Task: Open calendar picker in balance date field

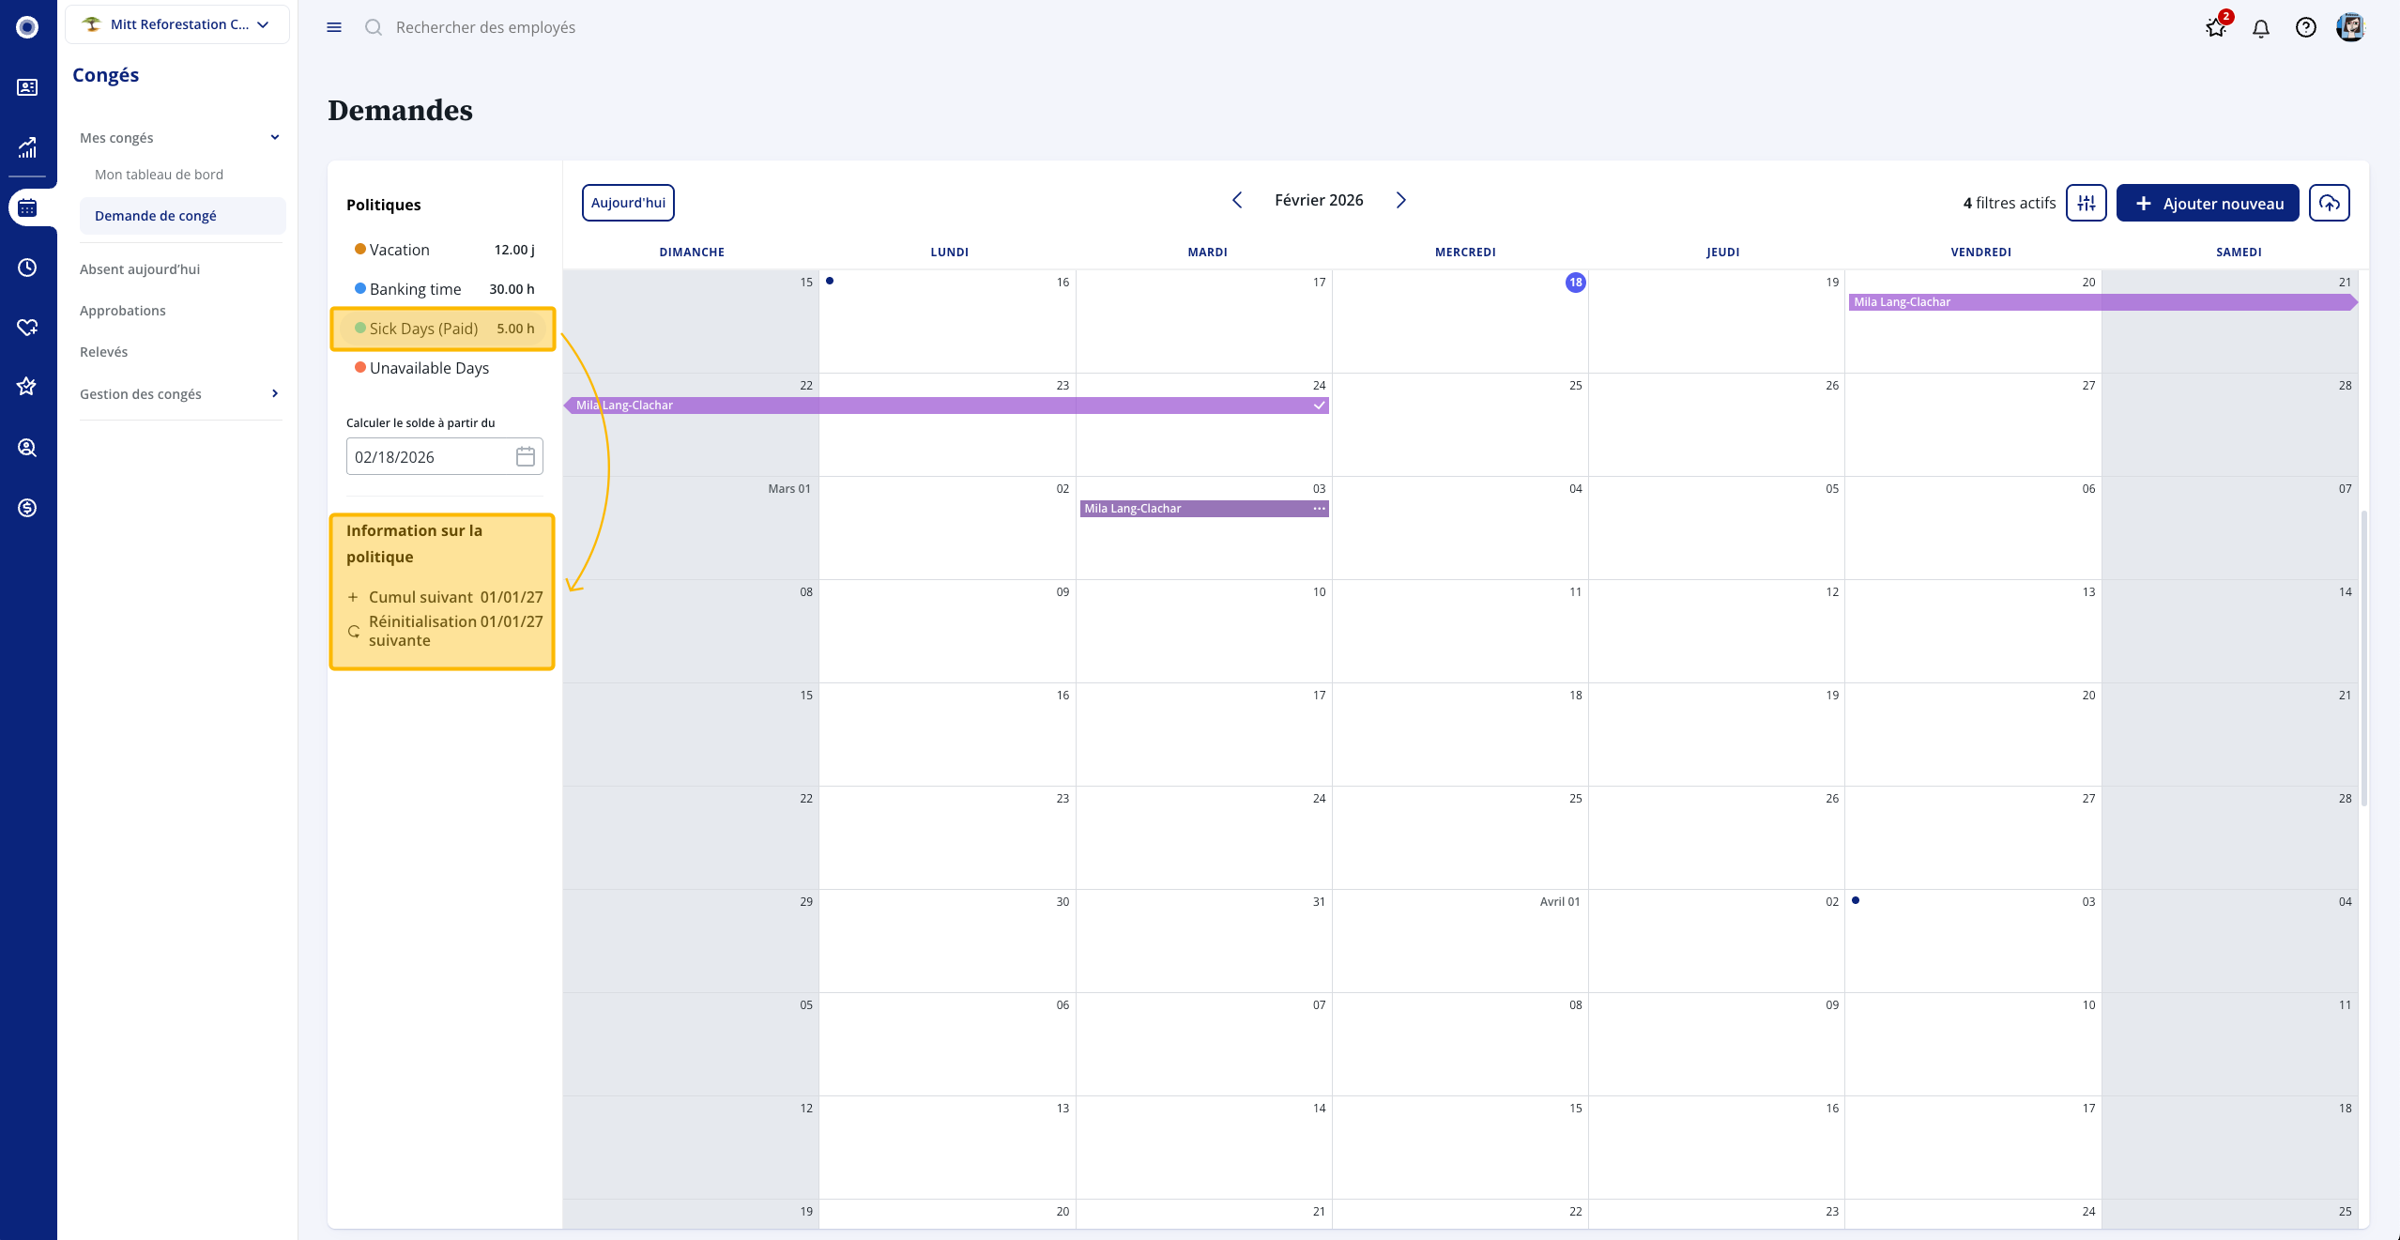Action: pyautogui.click(x=525, y=456)
